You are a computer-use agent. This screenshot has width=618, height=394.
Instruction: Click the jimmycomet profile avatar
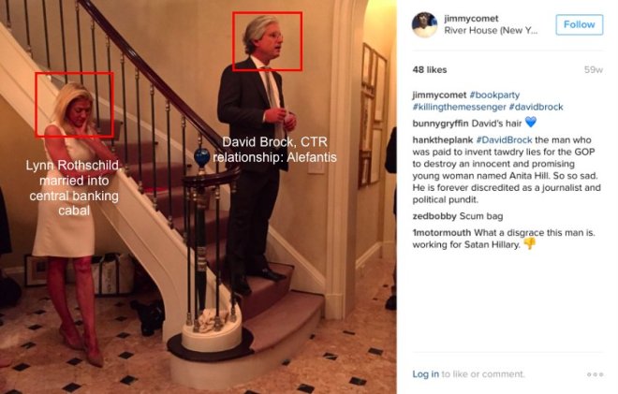pyautogui.click(x=424, y=25)
